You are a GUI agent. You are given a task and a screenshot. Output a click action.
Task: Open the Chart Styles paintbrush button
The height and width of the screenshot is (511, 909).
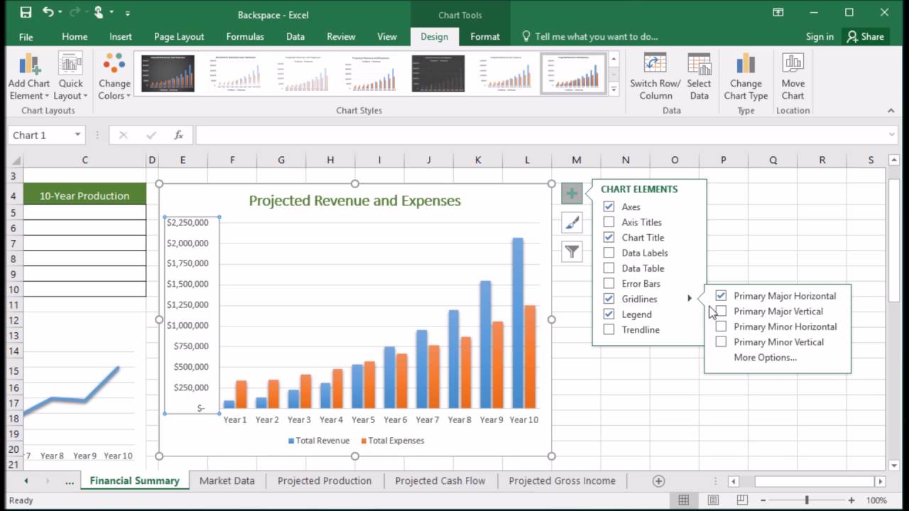[x=572, y=223]
